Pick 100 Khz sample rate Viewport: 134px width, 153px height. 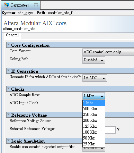(x=94, y=132)
